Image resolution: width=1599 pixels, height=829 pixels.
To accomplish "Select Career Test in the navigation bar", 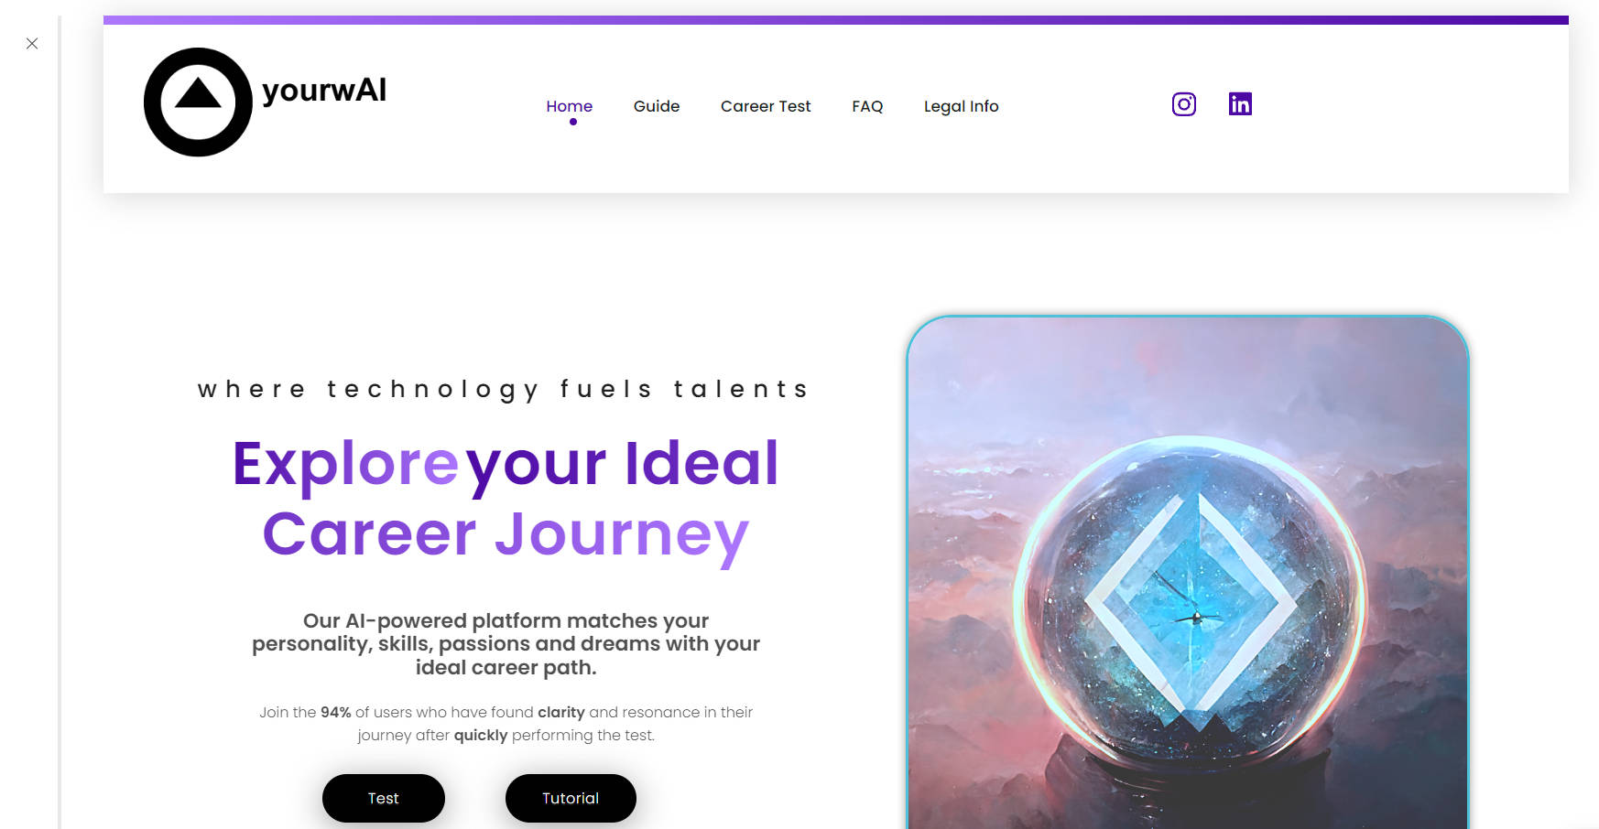I will pyautogui.click(x=766, y=106).
